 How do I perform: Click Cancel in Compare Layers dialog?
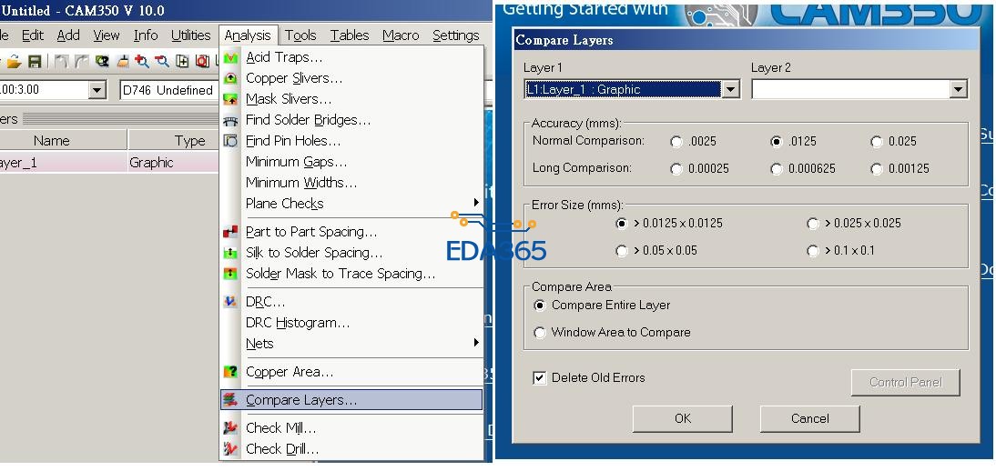click(810, 419)
